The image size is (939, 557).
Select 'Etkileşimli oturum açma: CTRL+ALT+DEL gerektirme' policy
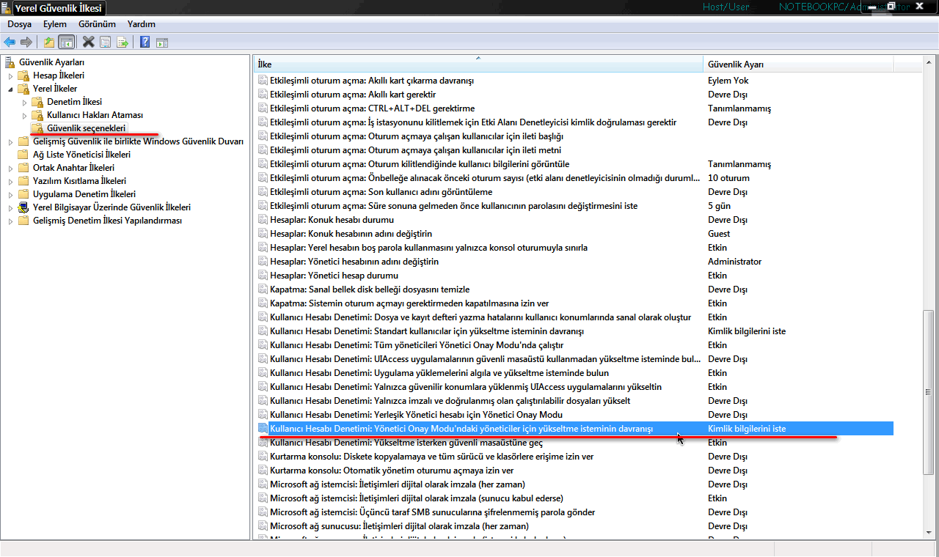(372, 108)
